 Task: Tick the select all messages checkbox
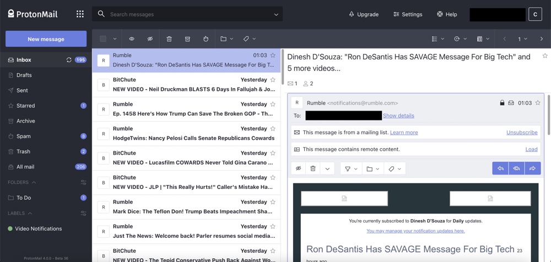pyautogui.click(x=103, y=39)
